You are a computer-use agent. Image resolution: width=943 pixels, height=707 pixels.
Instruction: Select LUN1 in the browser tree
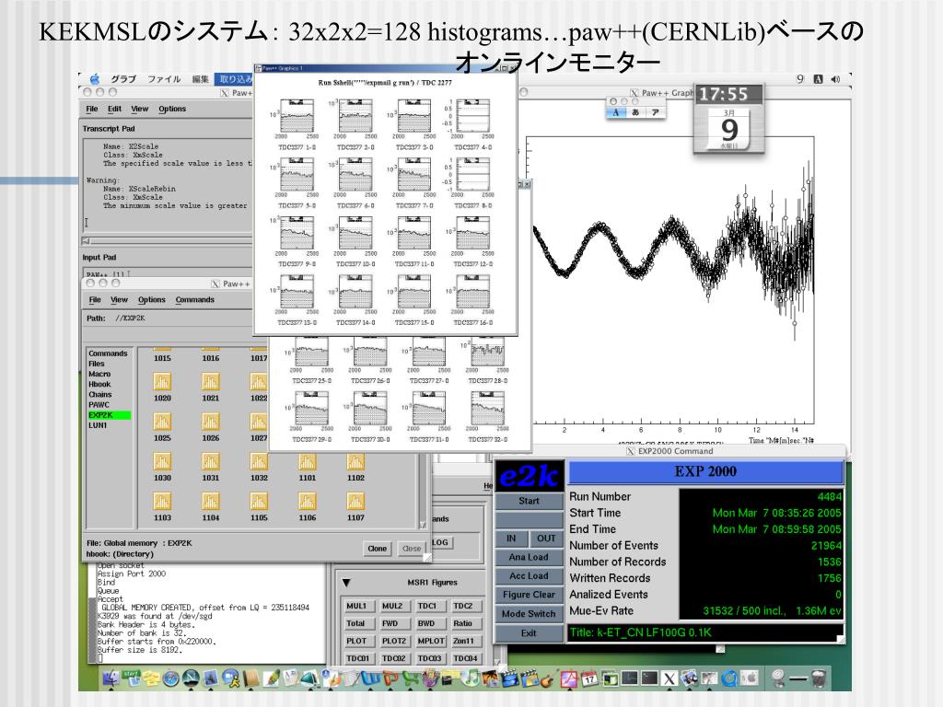point(98,425)
